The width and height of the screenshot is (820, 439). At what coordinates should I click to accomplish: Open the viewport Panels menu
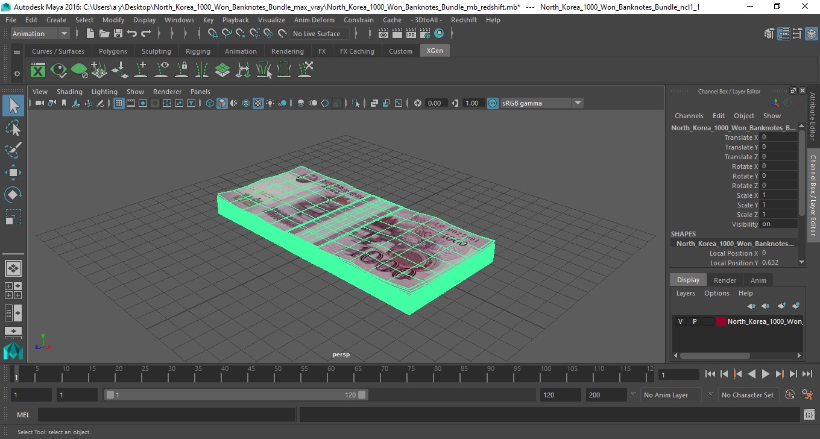point(200,92)
